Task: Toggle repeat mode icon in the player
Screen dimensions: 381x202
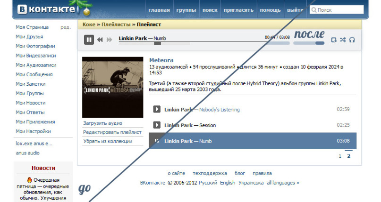Action: (x=334, y=40)
